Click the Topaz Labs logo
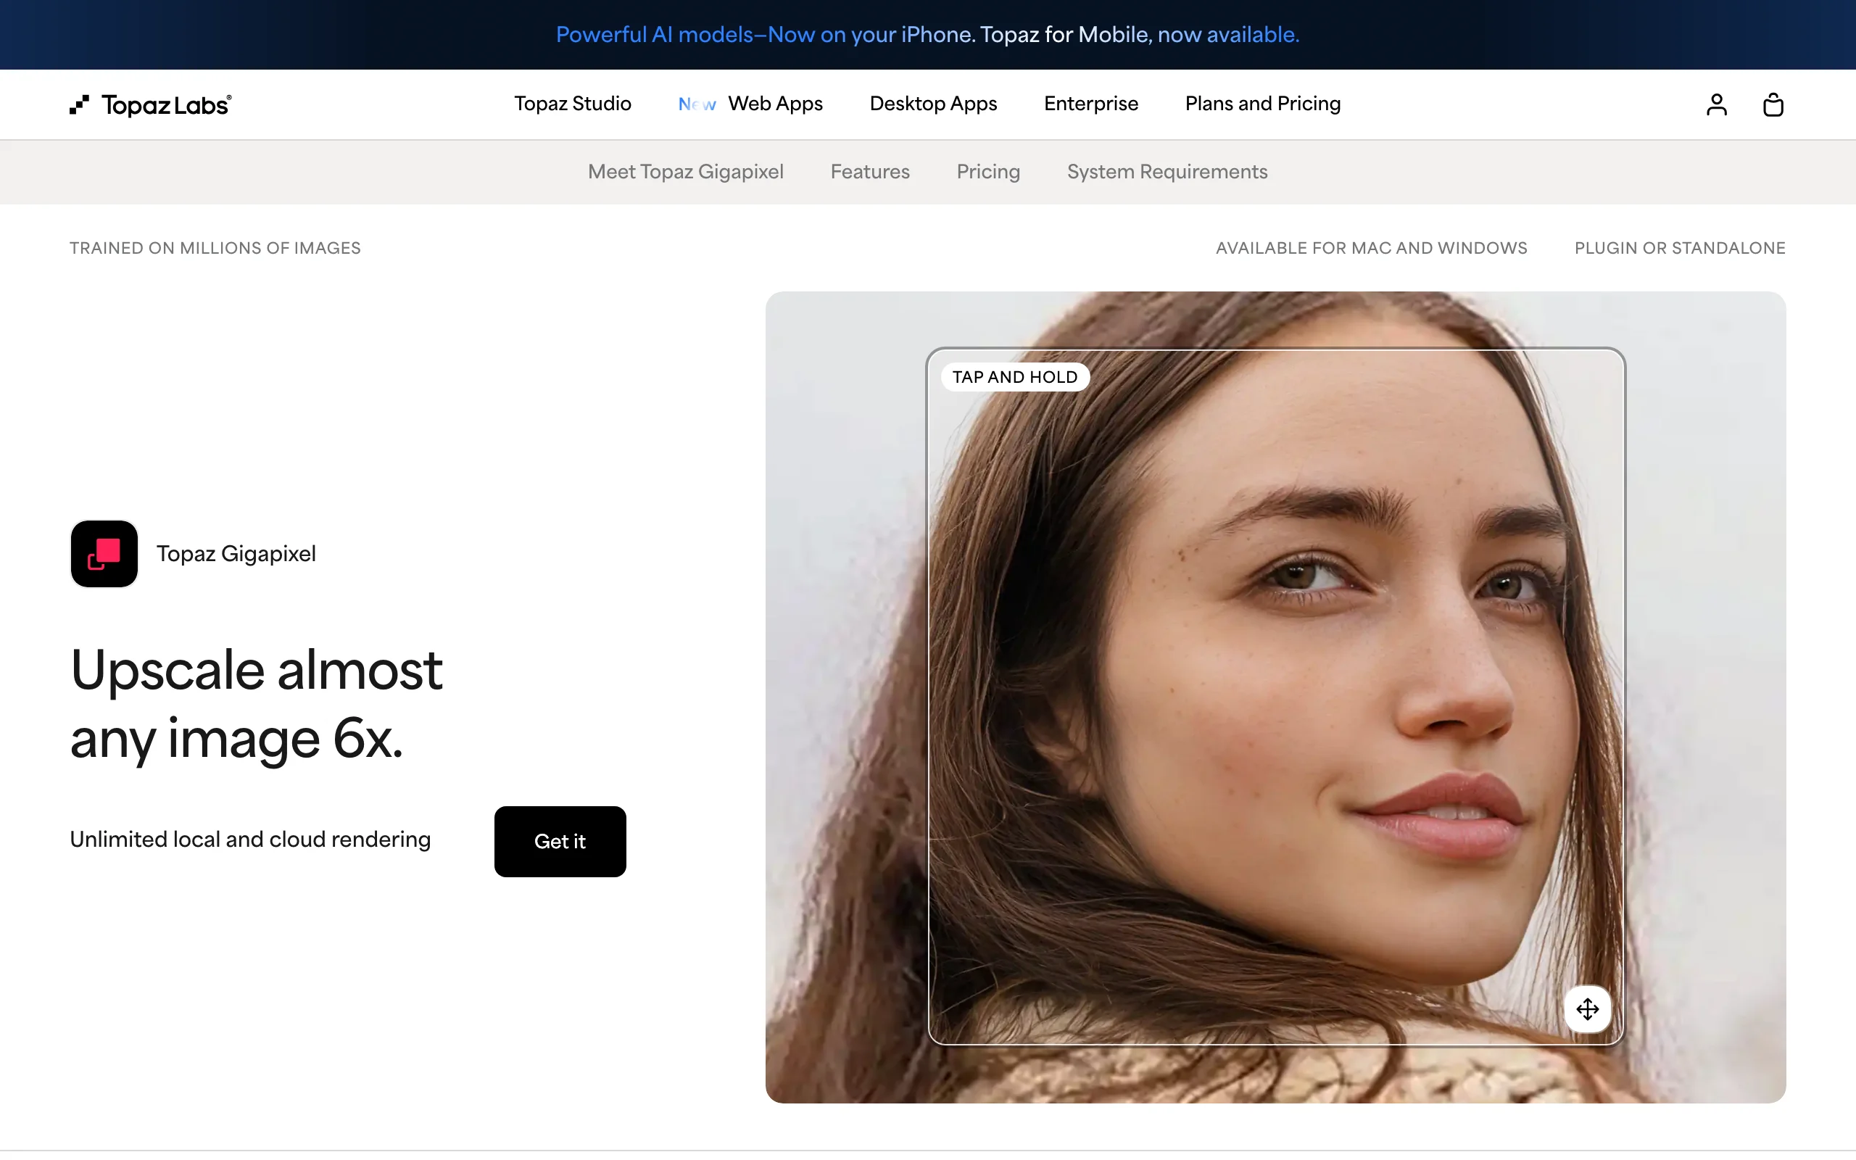 point(150,104)
